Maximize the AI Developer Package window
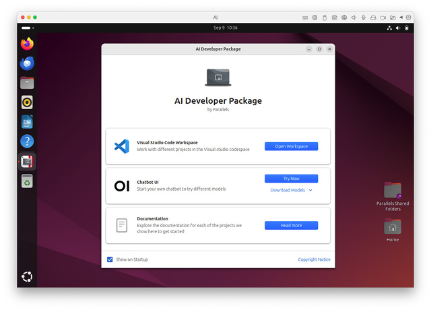Screen dimensions: 431x310 (319, 49)
